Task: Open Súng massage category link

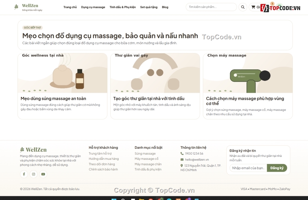Action: pyautogui.click(x=145, y=153)
